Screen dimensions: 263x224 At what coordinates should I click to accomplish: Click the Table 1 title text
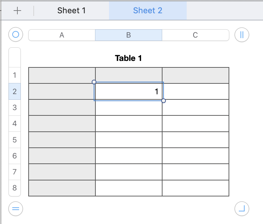pos(128,58)
